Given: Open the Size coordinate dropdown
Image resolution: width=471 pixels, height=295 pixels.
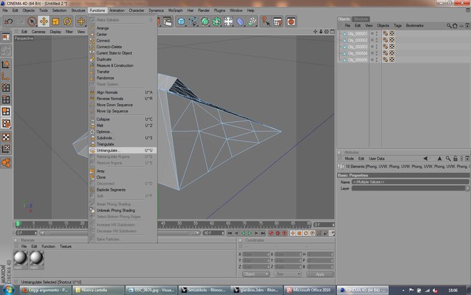Looking at the screenshot, I should (x=288, y=274).
